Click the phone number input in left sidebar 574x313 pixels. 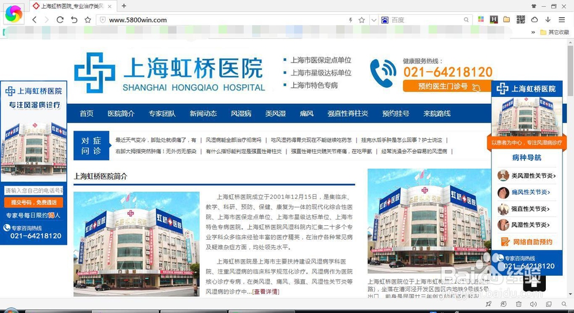click(34, 190)
